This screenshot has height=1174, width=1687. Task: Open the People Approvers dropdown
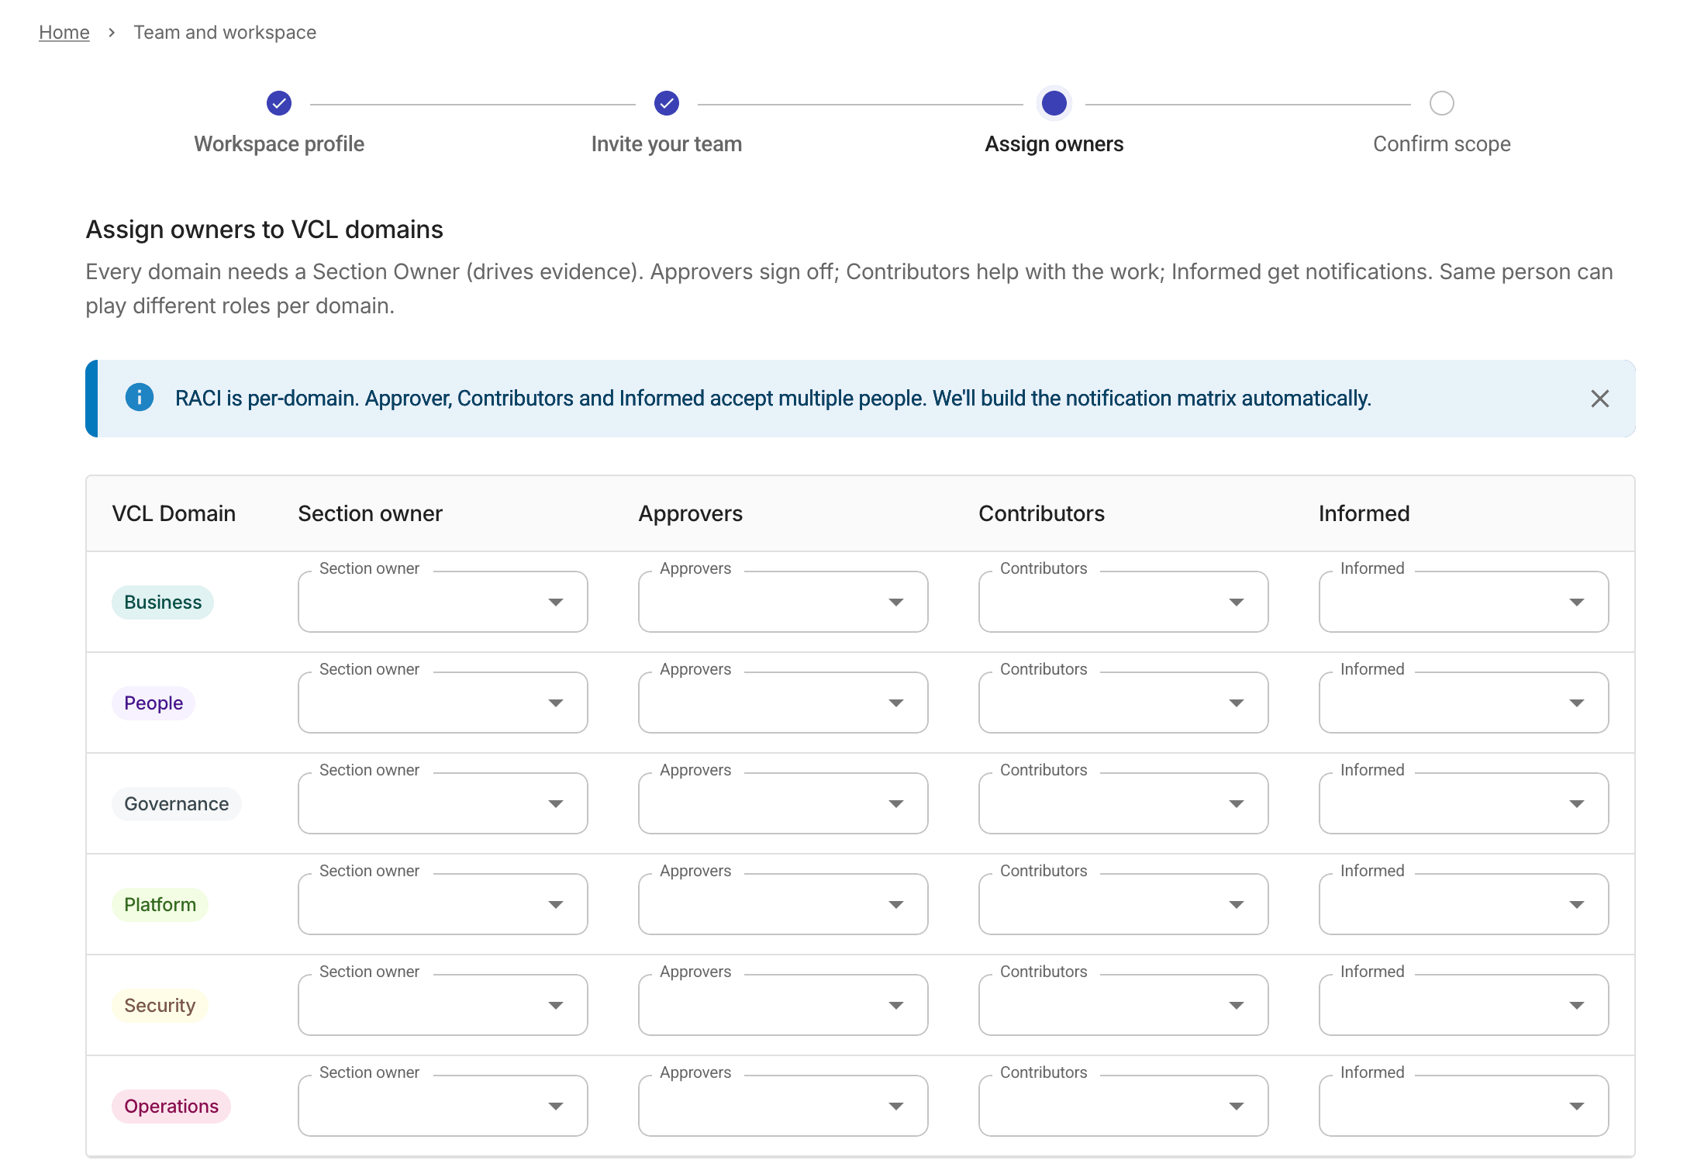click(x=783, y=703)
